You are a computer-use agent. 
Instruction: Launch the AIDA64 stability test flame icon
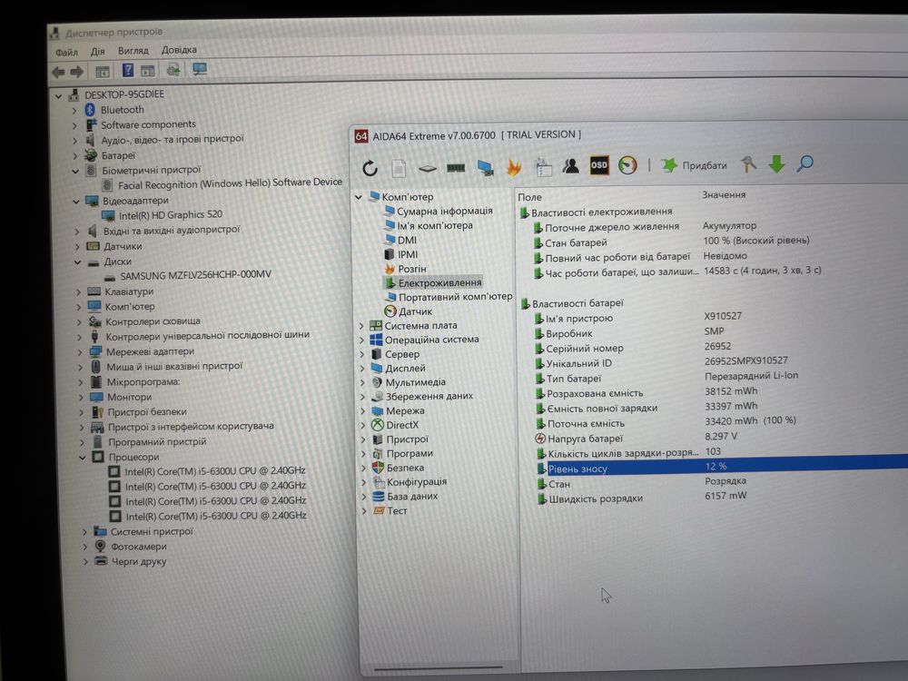coord(514,167)
